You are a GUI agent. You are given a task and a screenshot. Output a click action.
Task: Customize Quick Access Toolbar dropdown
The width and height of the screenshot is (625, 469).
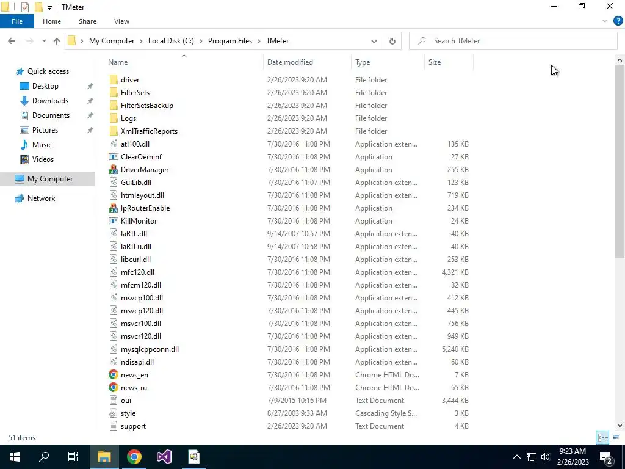point(49,7)
